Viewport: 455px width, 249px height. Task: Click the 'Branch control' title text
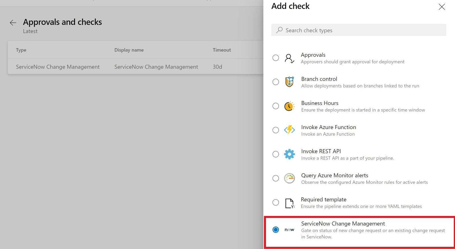coord(319,79)
